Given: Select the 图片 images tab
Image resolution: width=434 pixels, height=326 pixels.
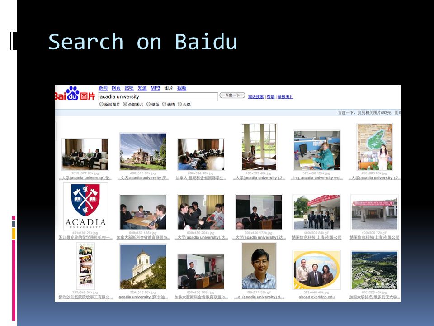Looking at the screenshot, I should [169, 88].
